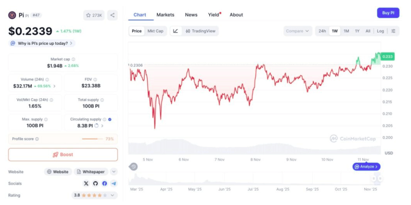Image resolution: width=411 pixels, height=205 pixels.
Task: Switch to the Markets tab
Action: click(165, 15)
